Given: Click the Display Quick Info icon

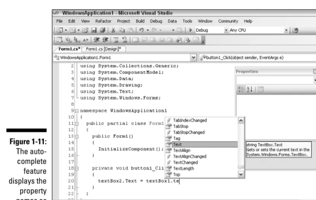Looking at the screenshot, I should click(77, 40).
